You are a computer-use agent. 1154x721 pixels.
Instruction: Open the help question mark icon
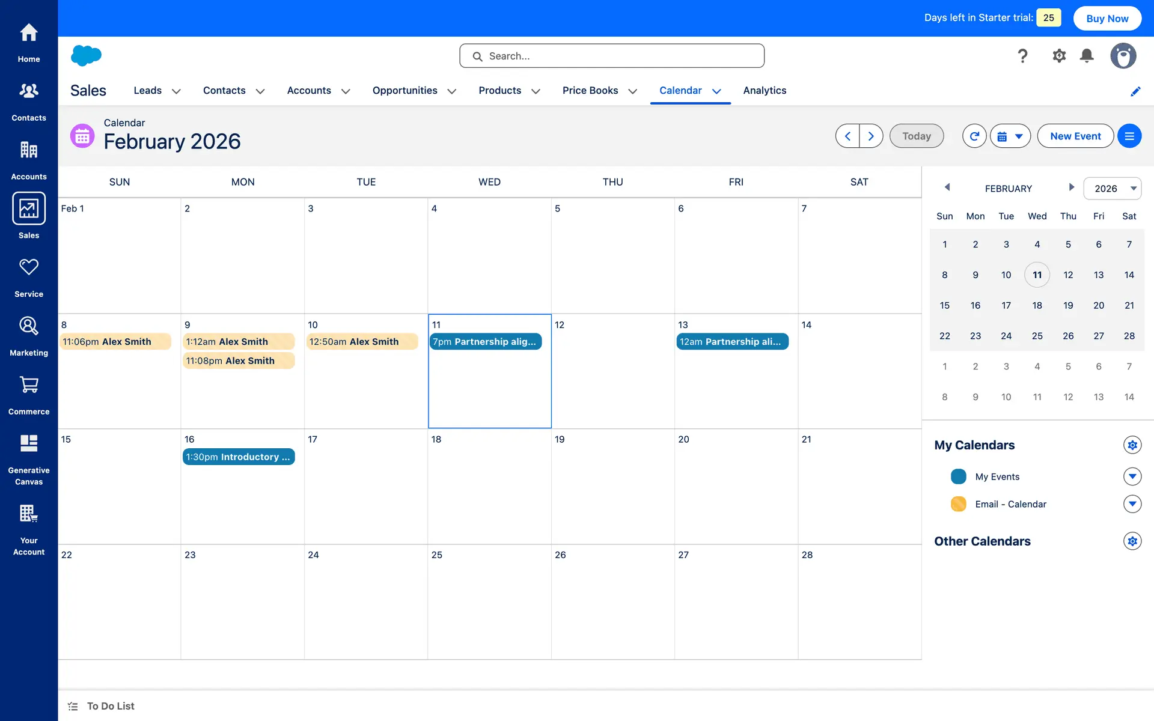coord(1022,56)
